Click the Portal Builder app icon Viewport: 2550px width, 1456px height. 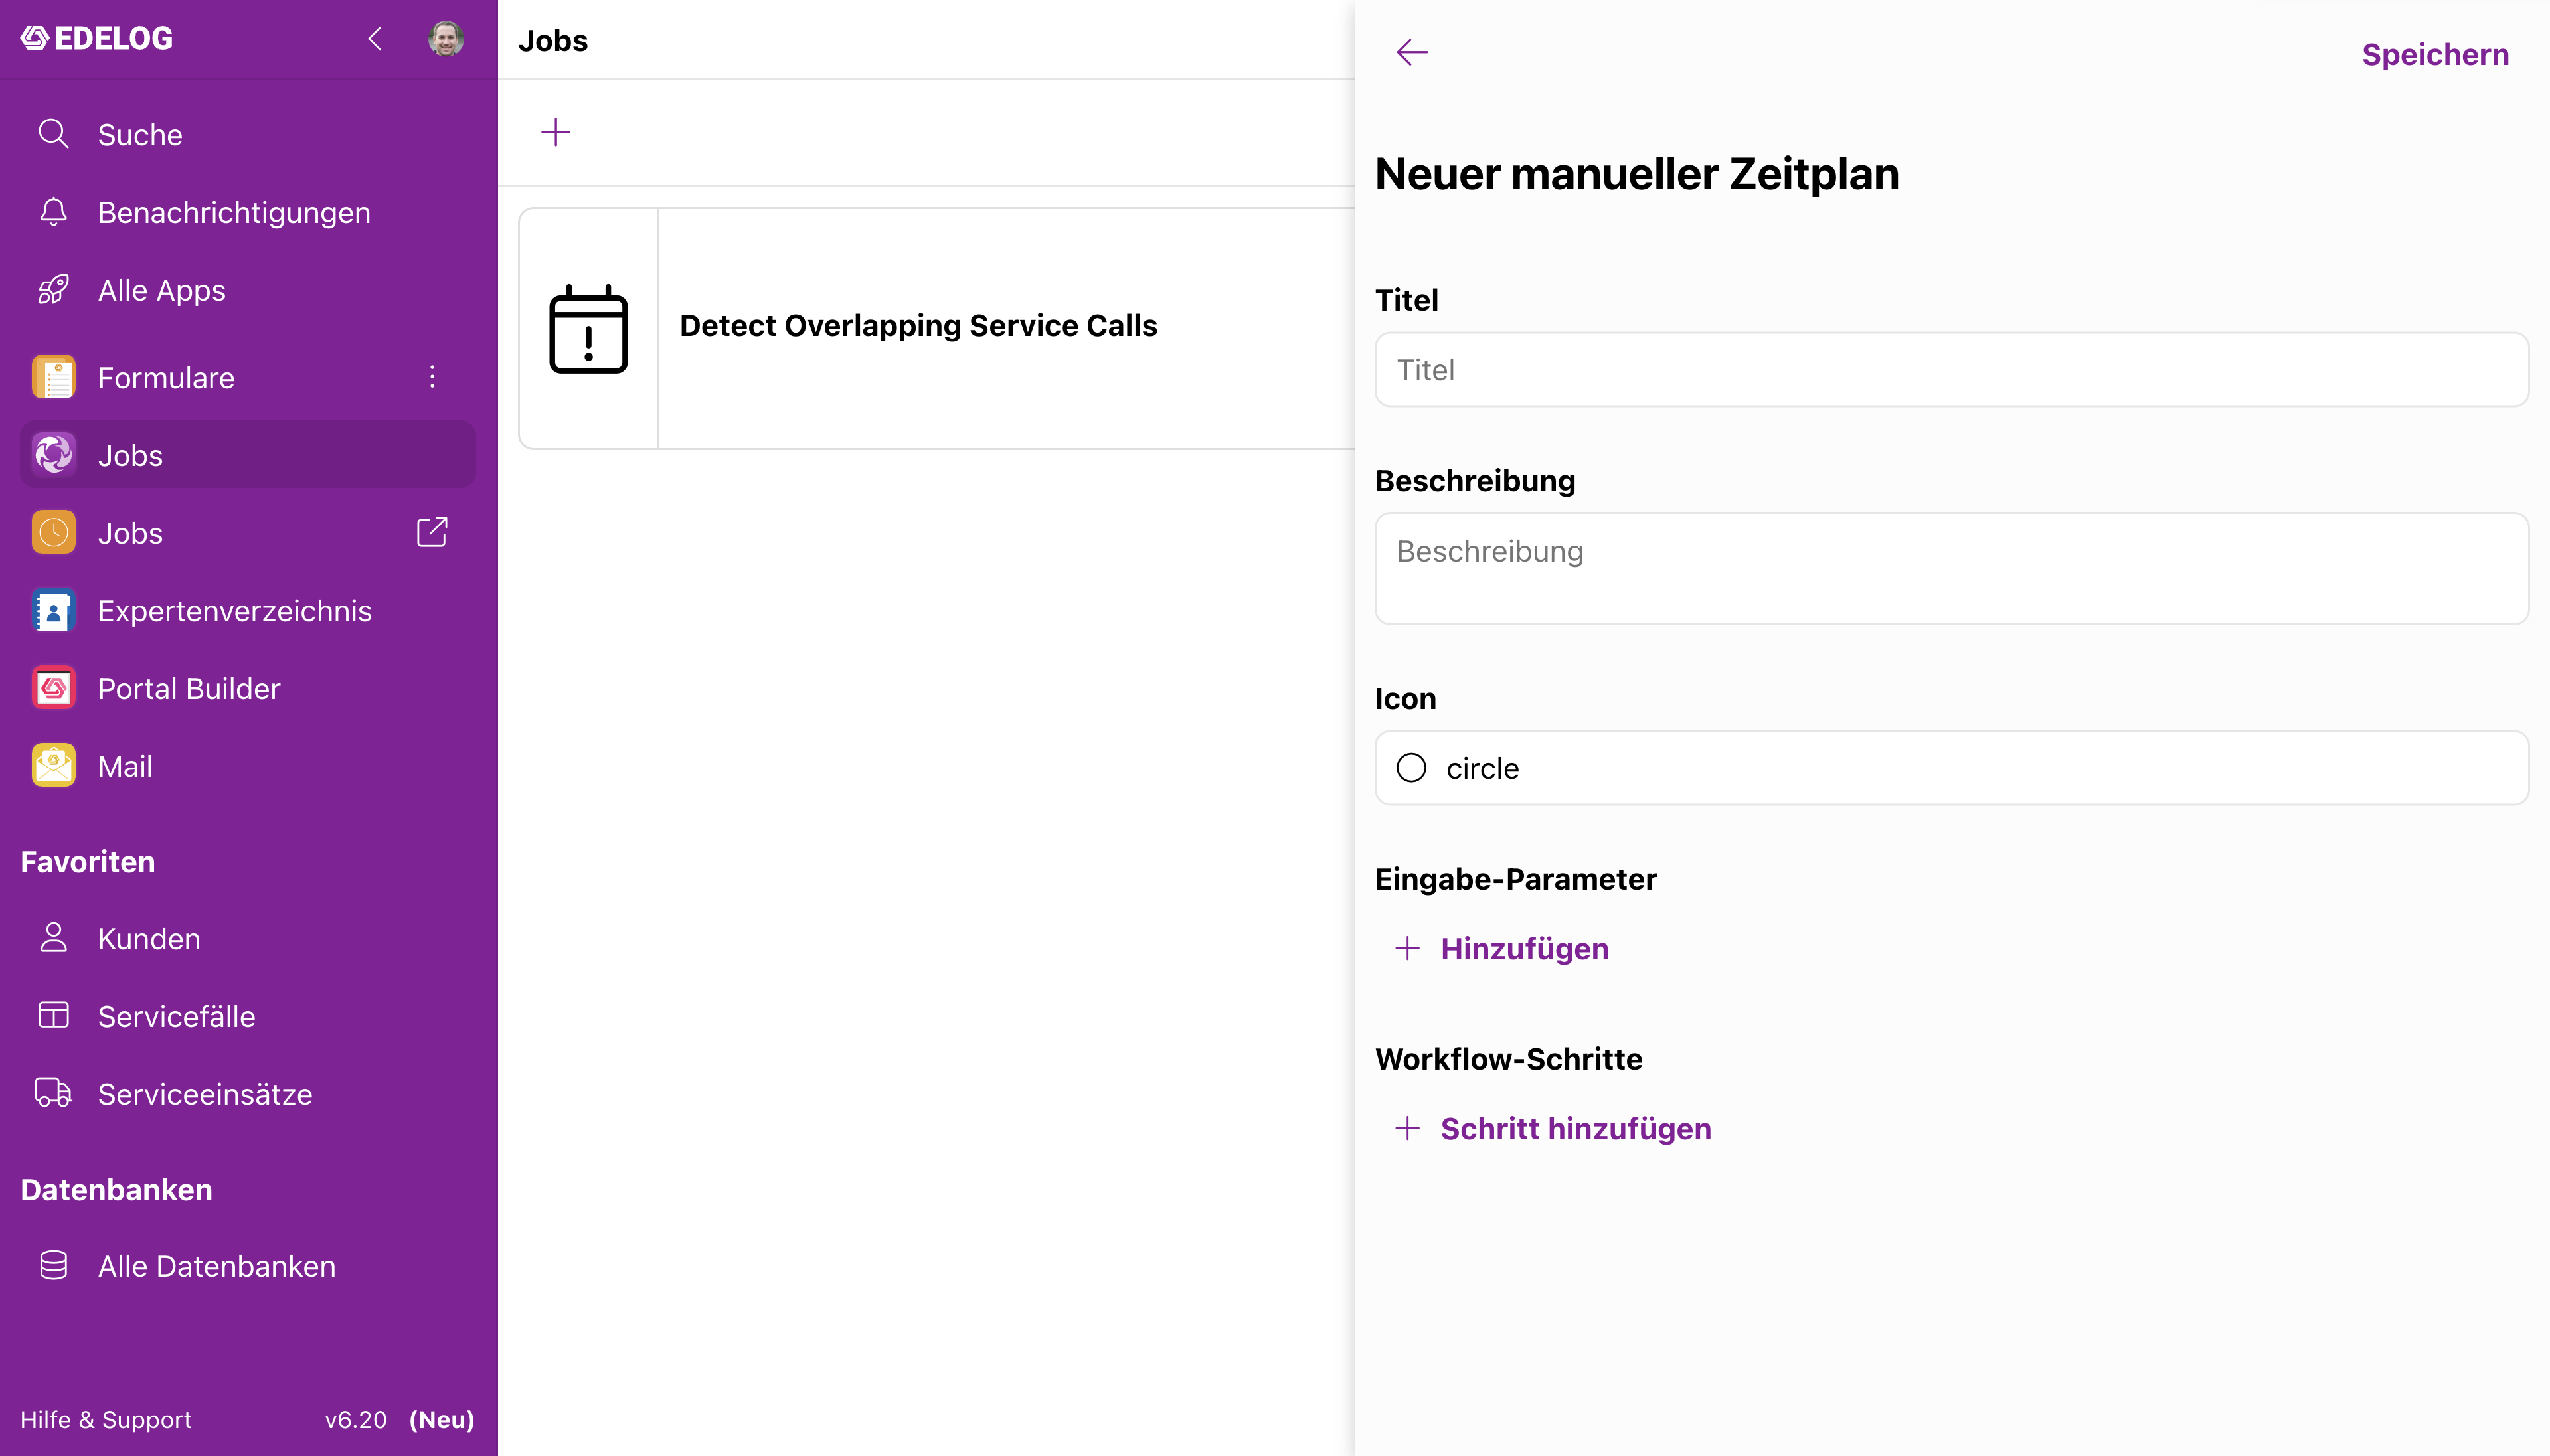click(x=53, y=688)
